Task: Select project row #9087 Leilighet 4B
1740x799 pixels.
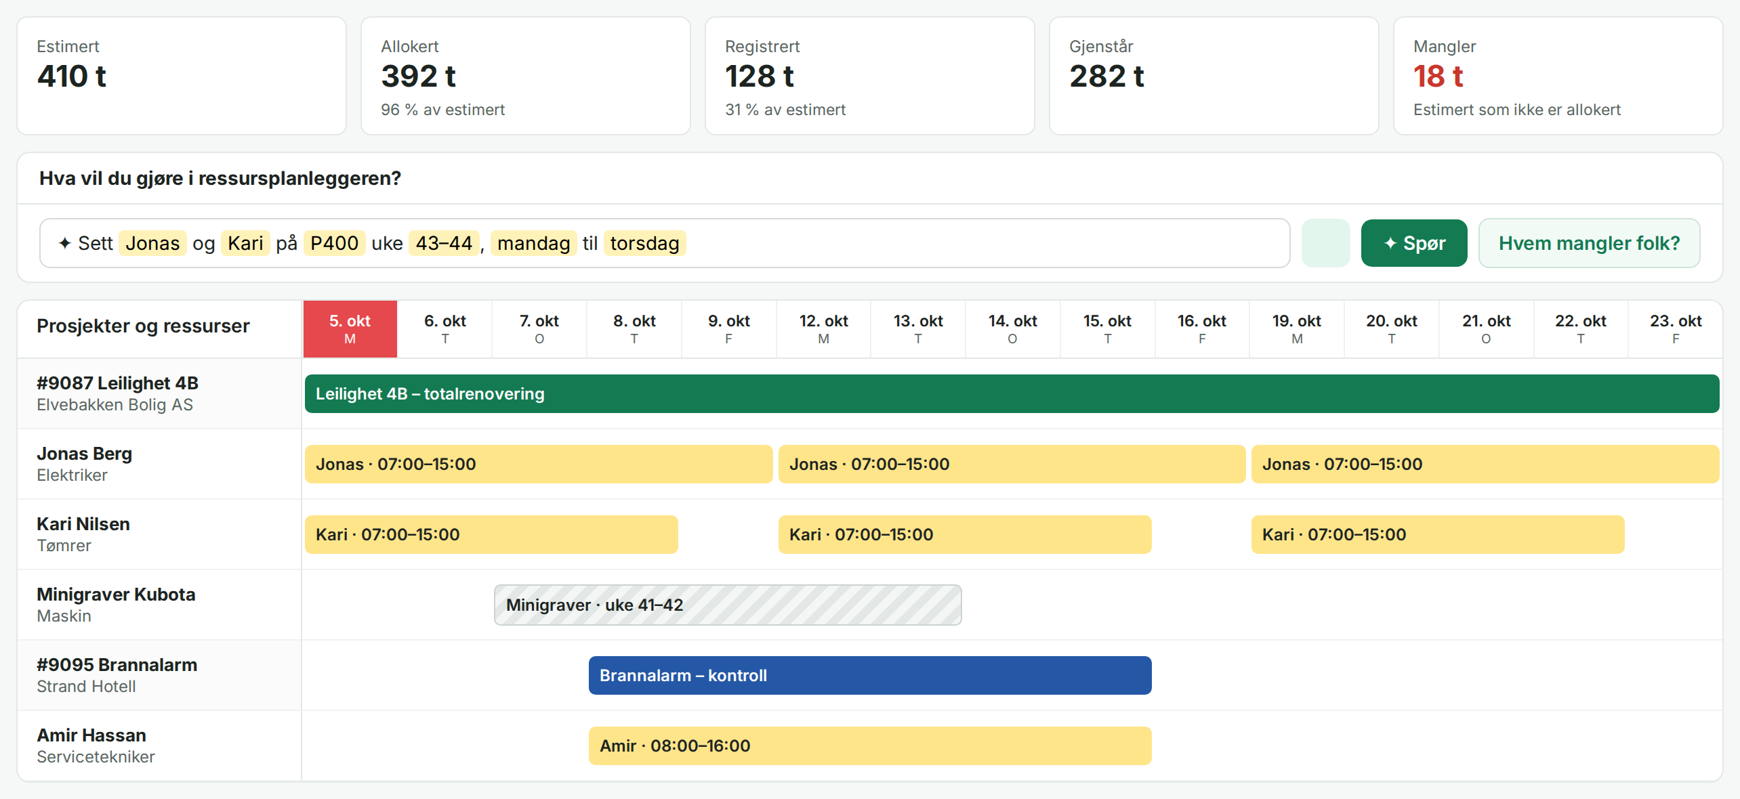Action: coord(159,393)
